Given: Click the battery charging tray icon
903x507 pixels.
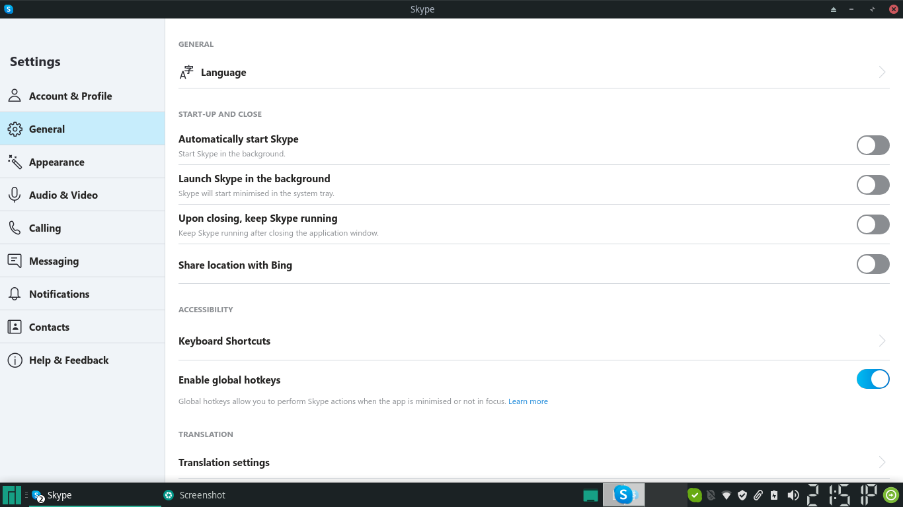Looking at the screenshot, I should tap(774, 495).
